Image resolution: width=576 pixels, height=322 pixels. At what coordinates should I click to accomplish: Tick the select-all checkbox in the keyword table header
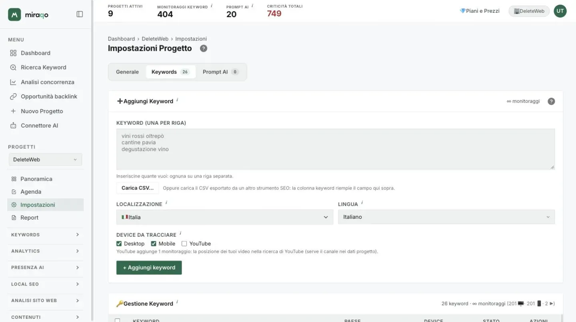[118, 320]
